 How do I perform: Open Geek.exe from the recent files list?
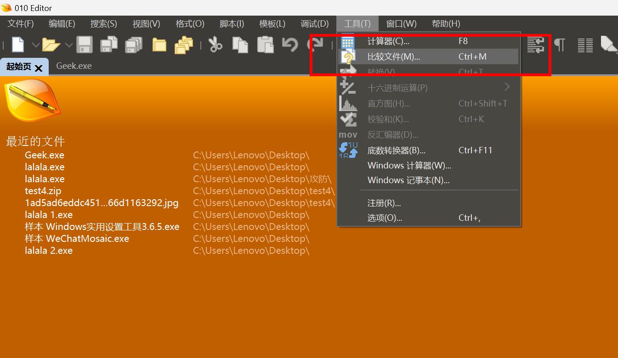[45, 155]
